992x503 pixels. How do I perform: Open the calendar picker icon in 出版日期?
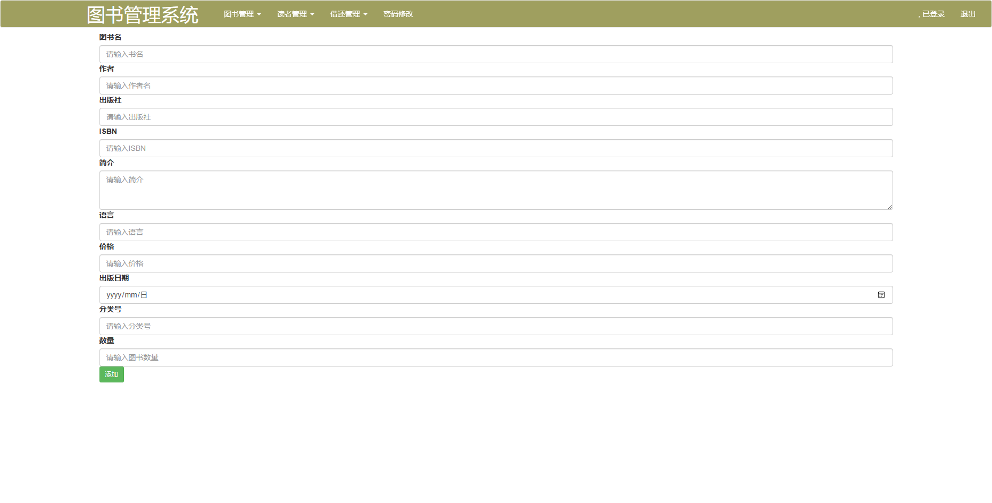tap(881, 295)
